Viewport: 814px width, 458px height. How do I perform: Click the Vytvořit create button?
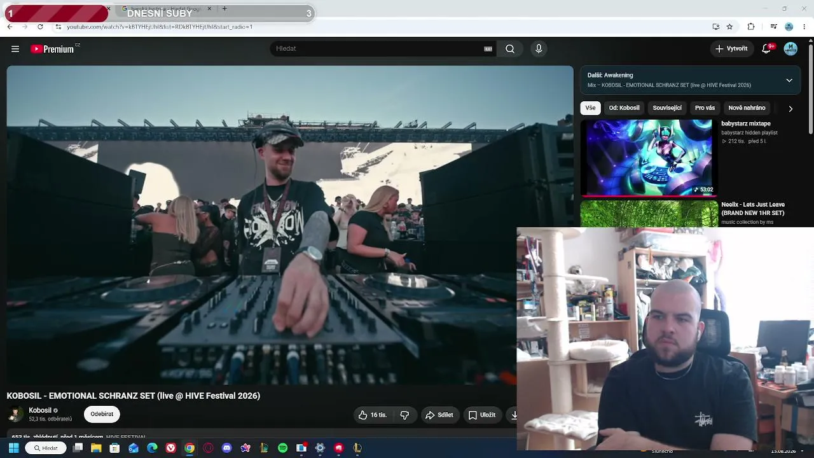(731, 49)
